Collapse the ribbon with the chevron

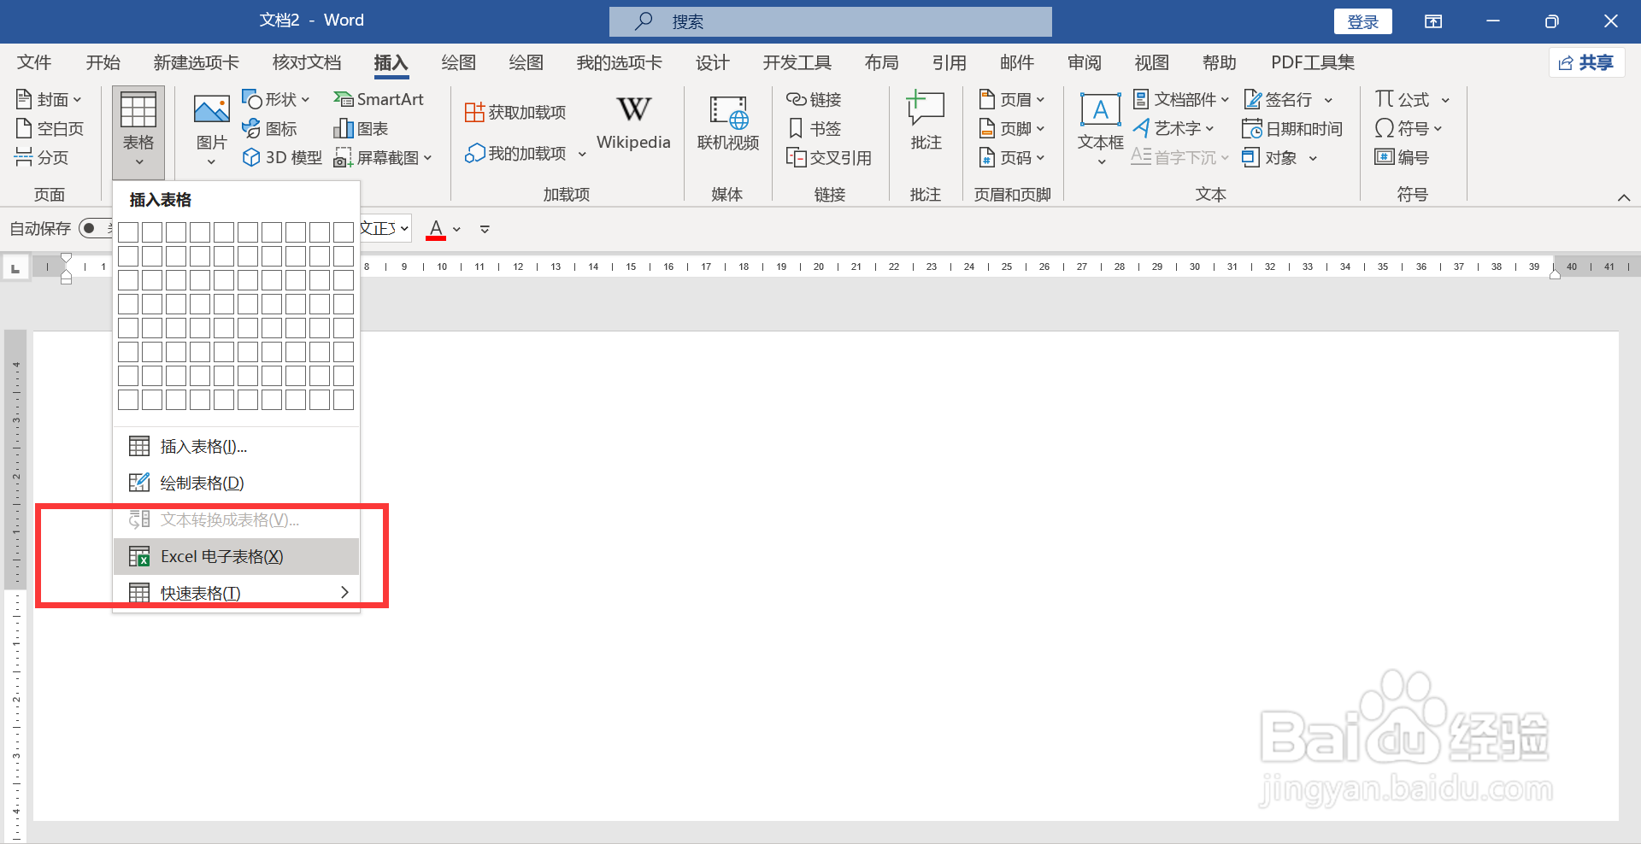tap(1623, 197)
